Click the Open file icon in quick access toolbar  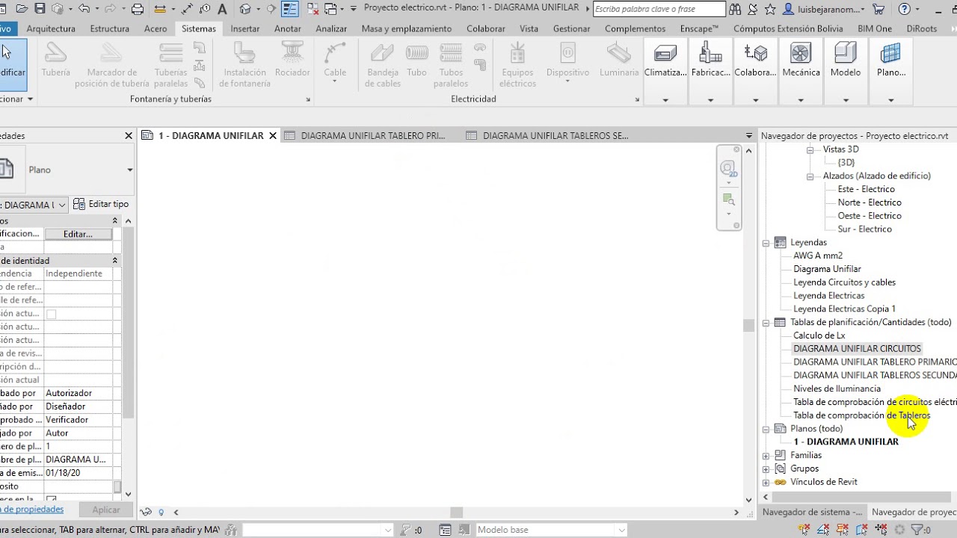pyautogui.click(x=22, y=9)
